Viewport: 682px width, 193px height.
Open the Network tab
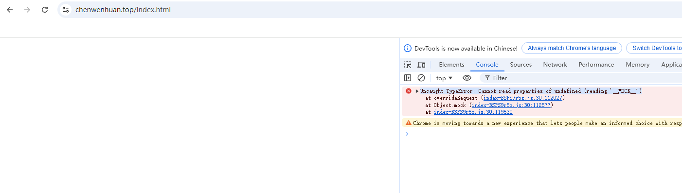(555, 65)
